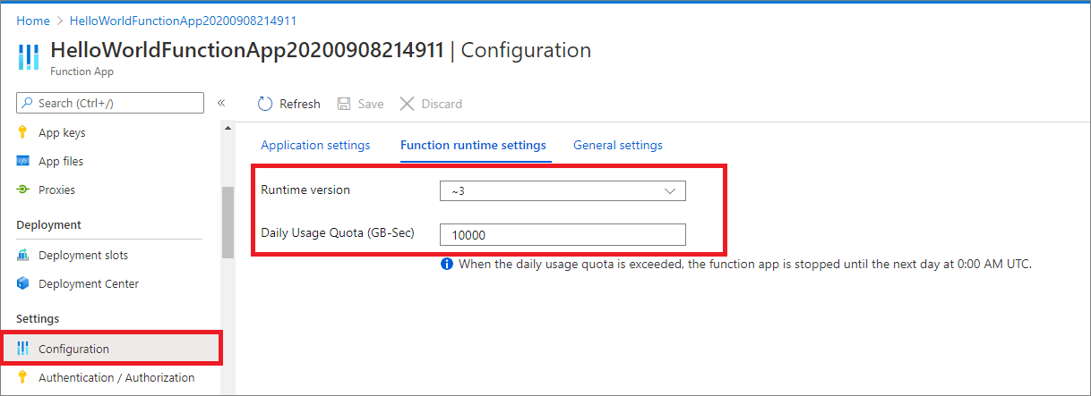This screenshot has height=396, width=1091.
Task: Click the Discard button label
Action: [442, 104]
